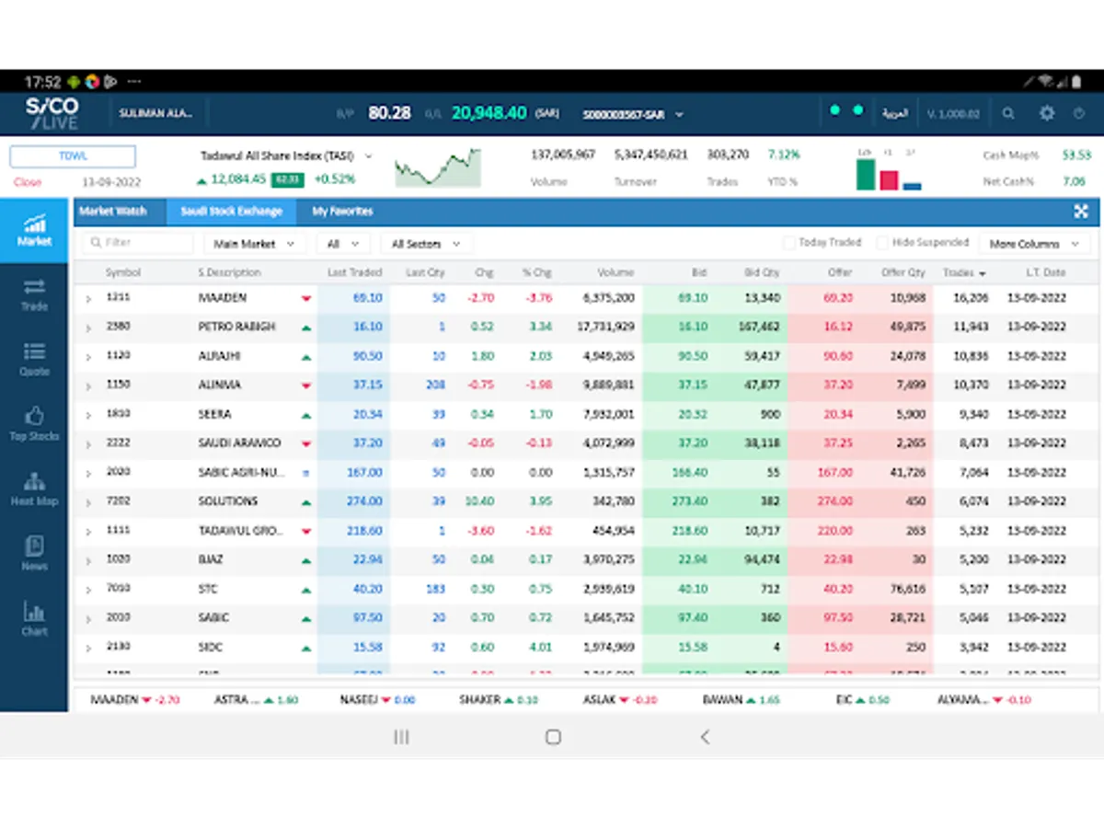
Task: Click ALINMA last traded 37.15
Action: tap(367, 385)
